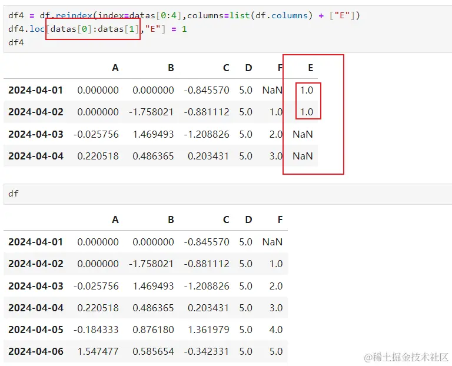The image size is (452, 366).
Task: Click -1.208826 in the df output table
Action: click(207, 286)
